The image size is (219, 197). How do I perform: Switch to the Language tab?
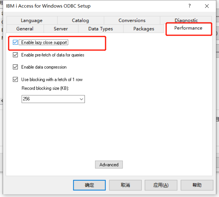click(x=32, y=21)
